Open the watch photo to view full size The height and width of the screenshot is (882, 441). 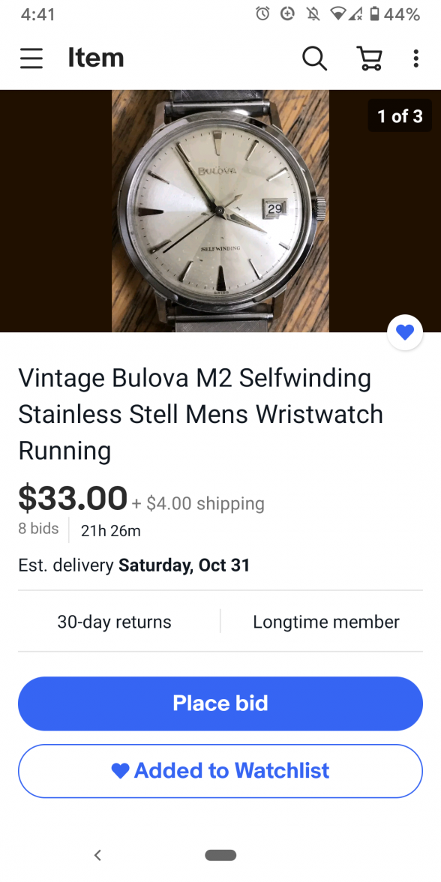point(220,211)
